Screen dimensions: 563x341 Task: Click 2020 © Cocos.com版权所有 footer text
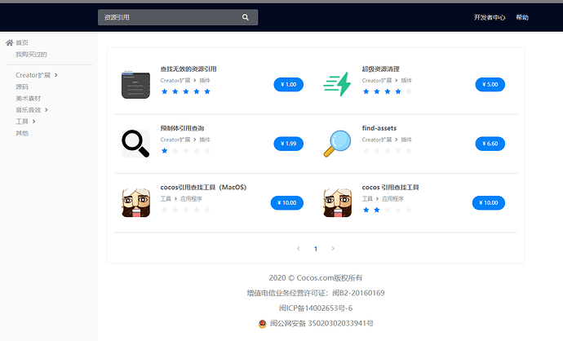tap(316, 278)
